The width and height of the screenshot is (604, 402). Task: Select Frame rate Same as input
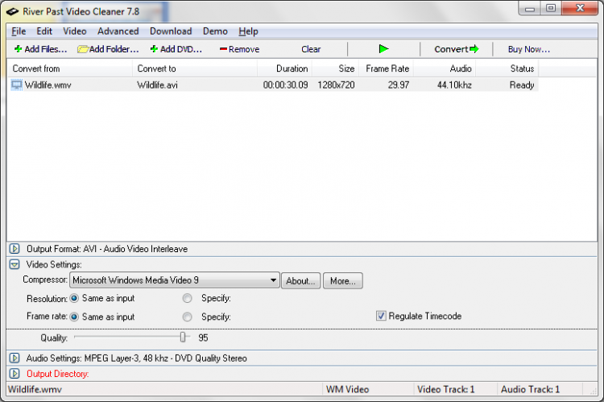point(74,317)
